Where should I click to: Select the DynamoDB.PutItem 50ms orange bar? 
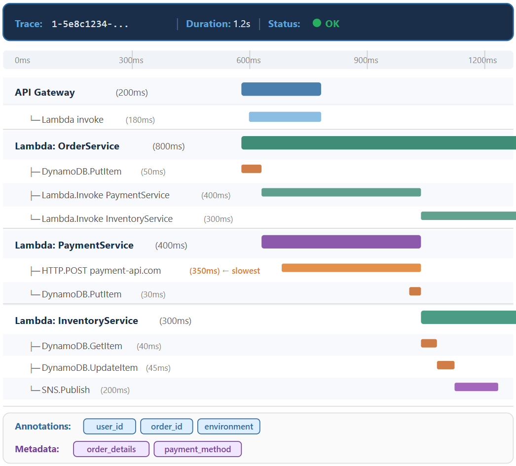(x=252, y=169)
